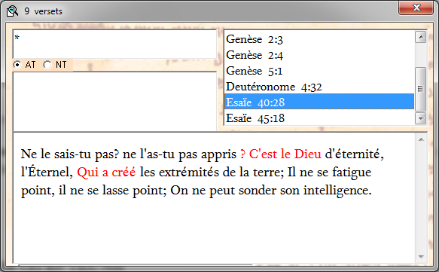The width and height of the screenshot is (439, 272).
Task: Click the search icon in title bar
Action: [x=12, y=11]
